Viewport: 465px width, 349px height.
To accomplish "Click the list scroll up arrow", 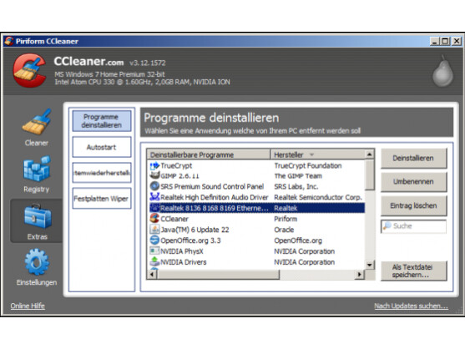I will point(370,154).
